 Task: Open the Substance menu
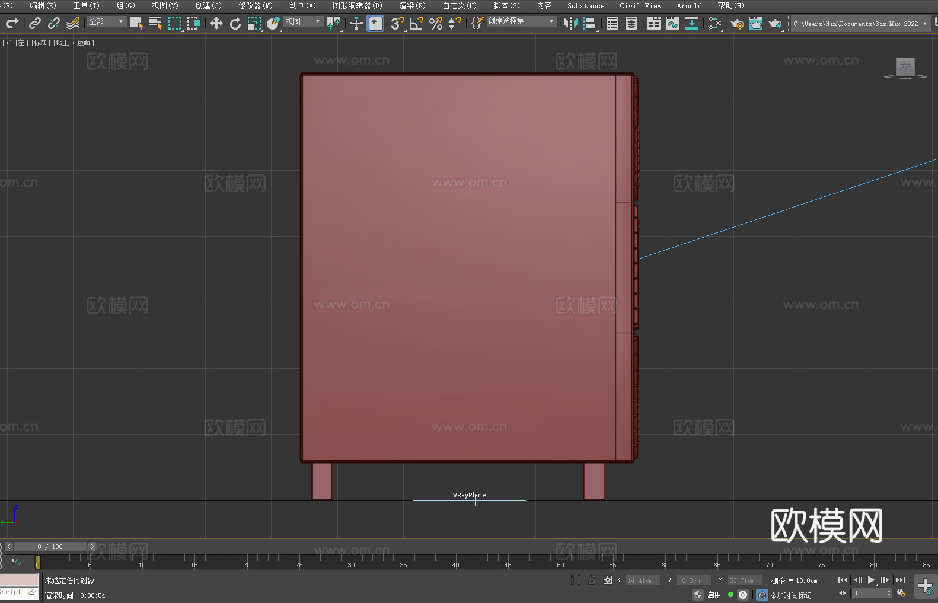586,5
